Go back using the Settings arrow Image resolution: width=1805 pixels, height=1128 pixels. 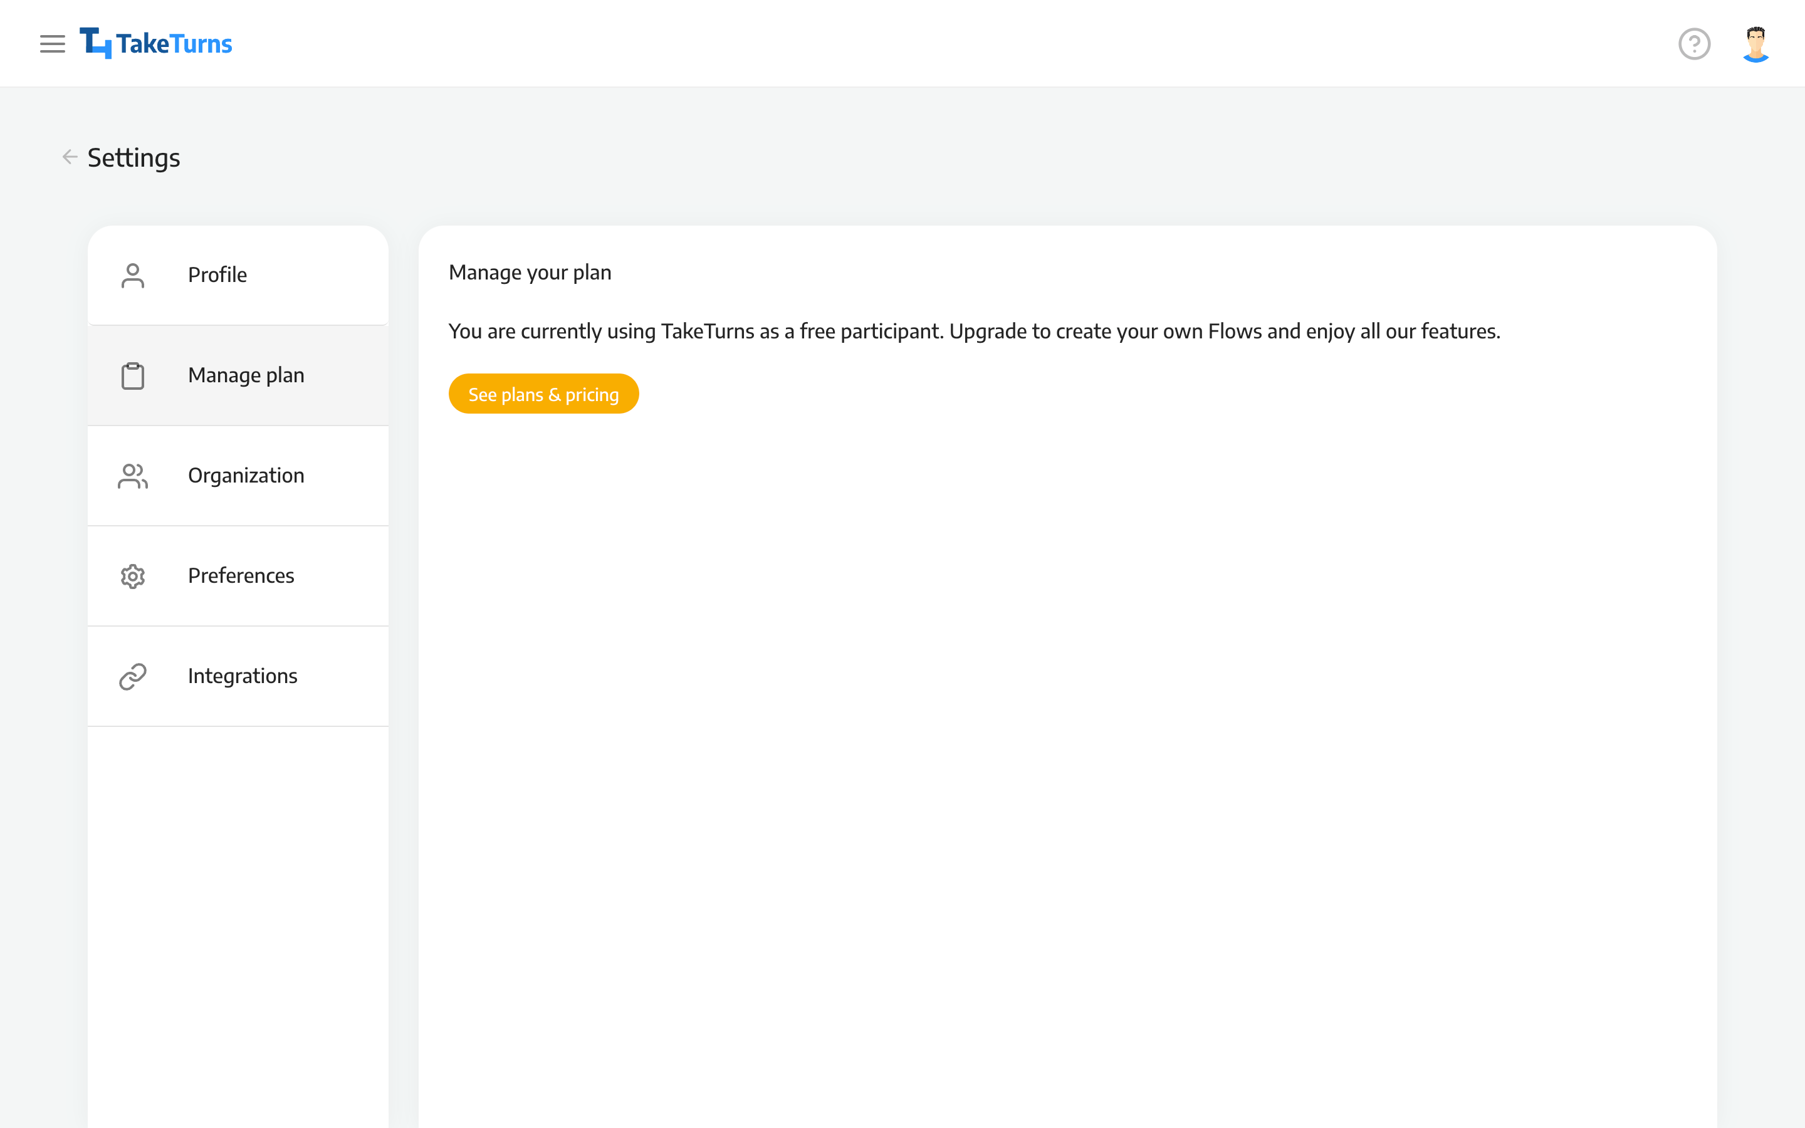70,157
